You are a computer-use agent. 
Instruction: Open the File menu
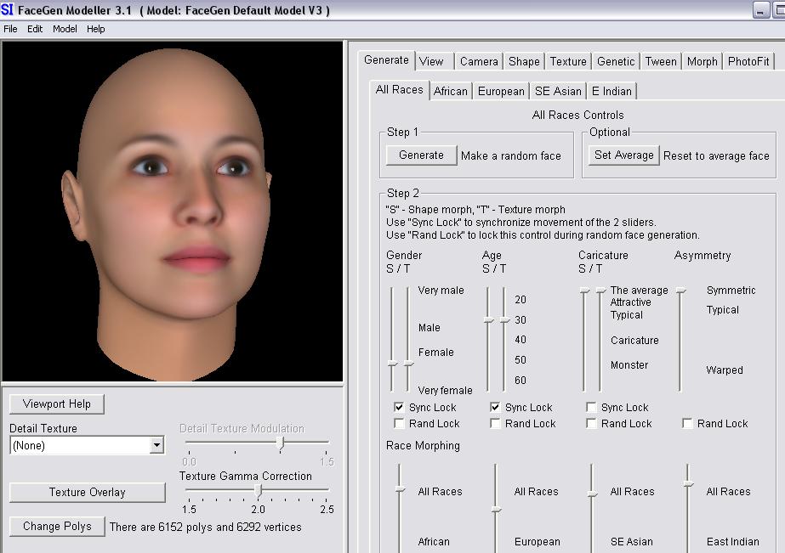(x=10, y=29)
